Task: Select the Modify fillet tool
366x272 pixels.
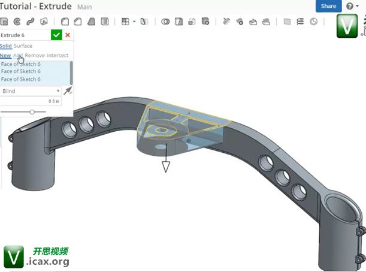Action: point(226,22)
